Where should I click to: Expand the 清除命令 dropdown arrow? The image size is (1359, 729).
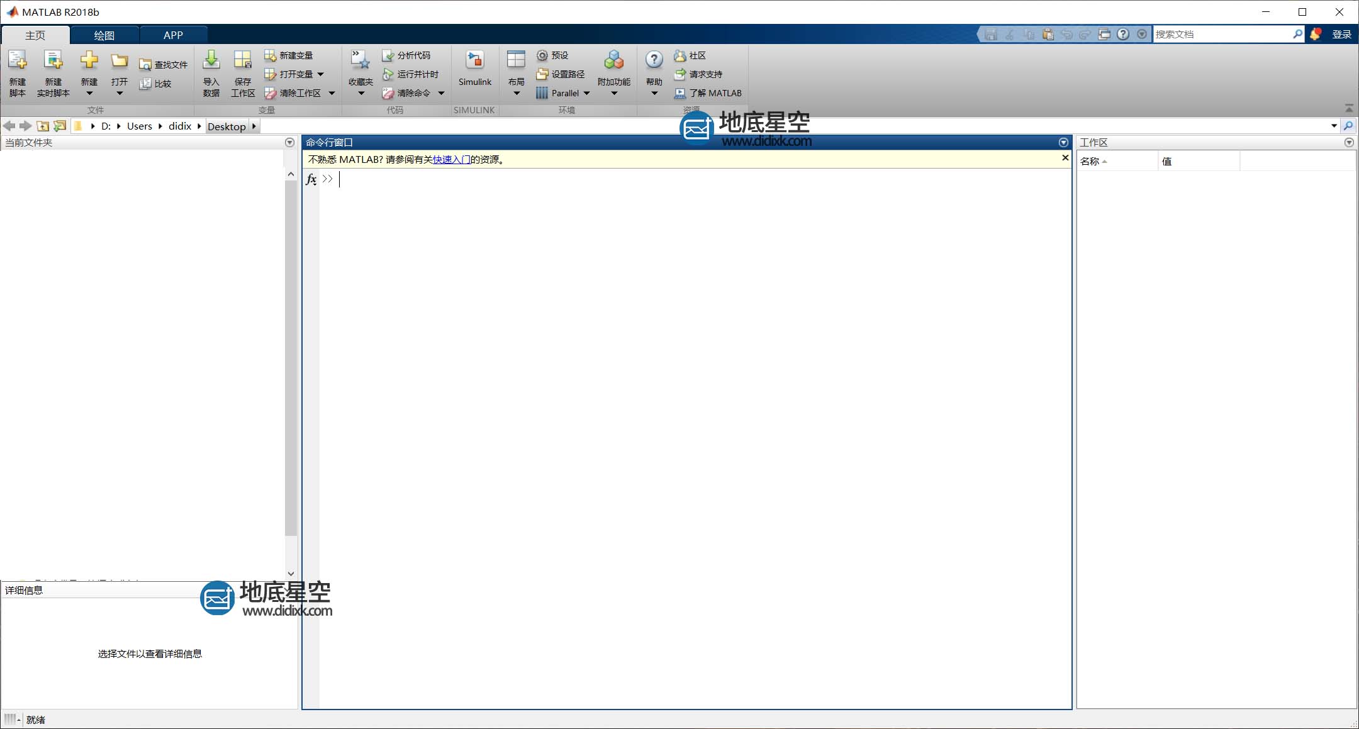point(441,93)
